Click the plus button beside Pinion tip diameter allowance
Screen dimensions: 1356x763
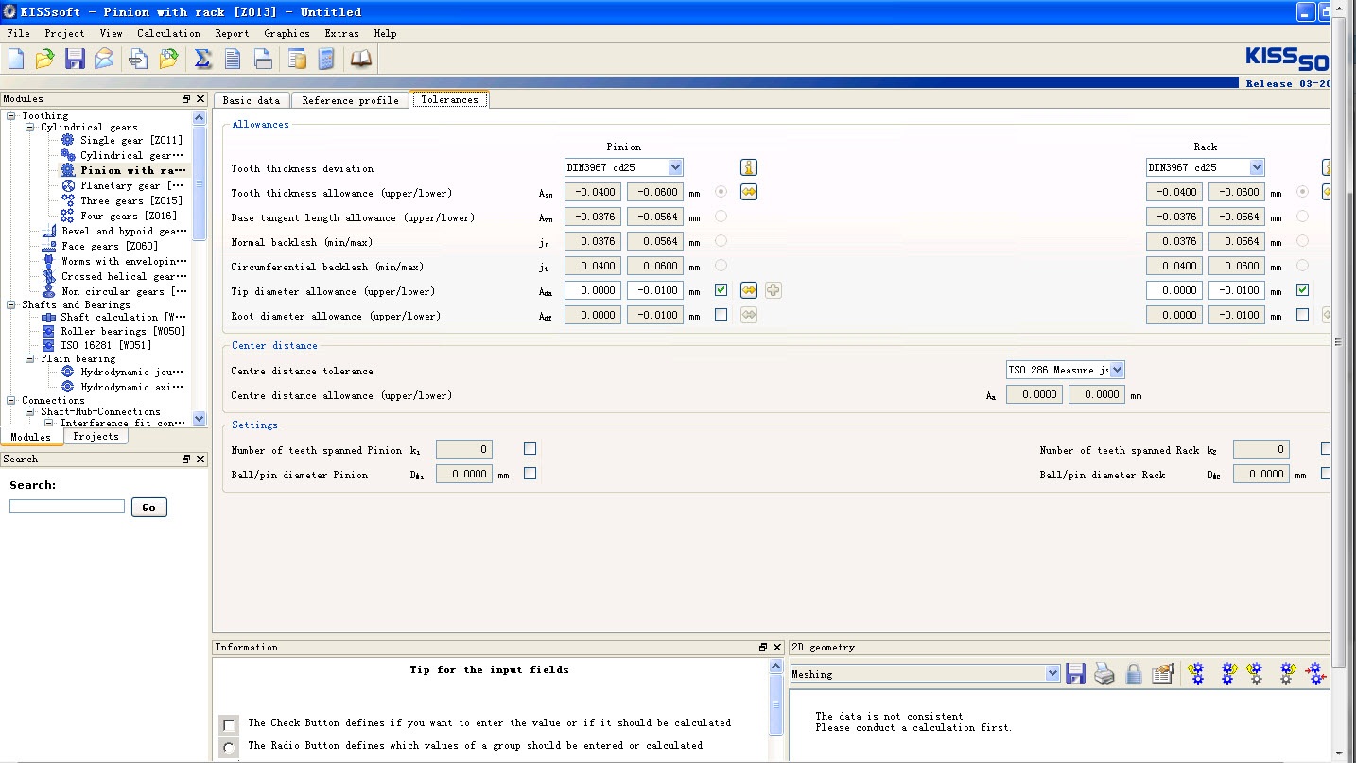point(774,290)
